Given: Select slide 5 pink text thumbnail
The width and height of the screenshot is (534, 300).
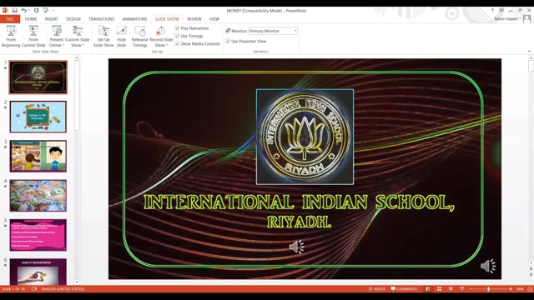Looking at the screenshot, I should pos(38,235).
